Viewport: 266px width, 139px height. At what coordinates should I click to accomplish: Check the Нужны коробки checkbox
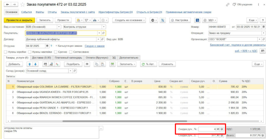[5, 52]
